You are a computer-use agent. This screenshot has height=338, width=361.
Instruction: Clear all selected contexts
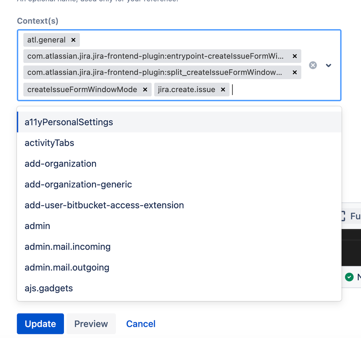coord(313,65)
